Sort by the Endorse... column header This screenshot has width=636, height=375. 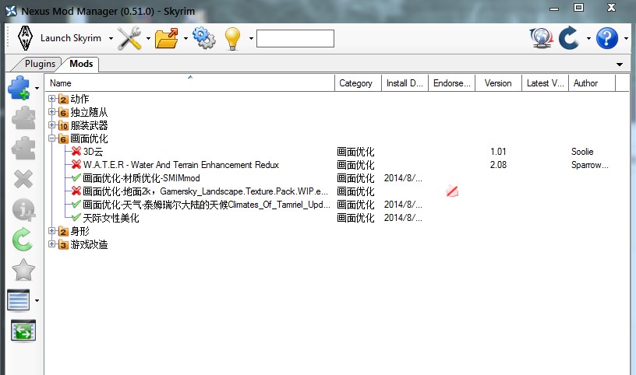click(452, 83)
